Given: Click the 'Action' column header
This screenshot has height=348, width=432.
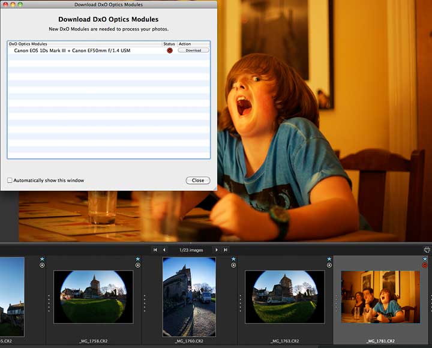Looking at the screenshot, I should (193, 44).
